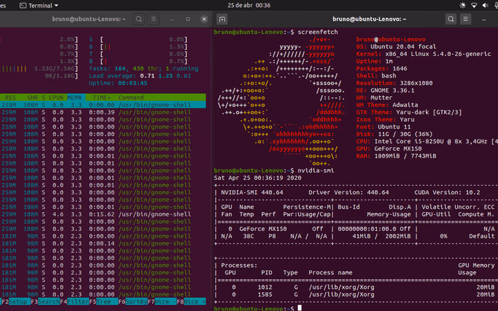Click the F4 Filter button in htop
Image resolution: width=498 pixels, height=311 pixels.
tap(75, 301)
